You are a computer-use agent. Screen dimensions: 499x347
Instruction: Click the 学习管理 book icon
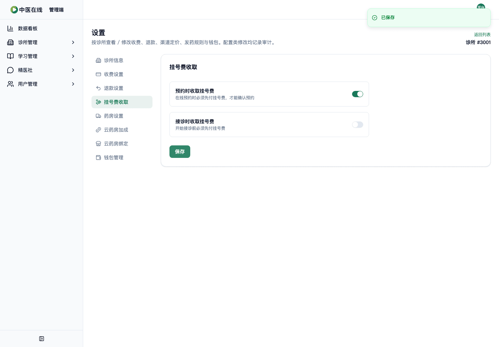pyautogui.click(x=10, y=56)
